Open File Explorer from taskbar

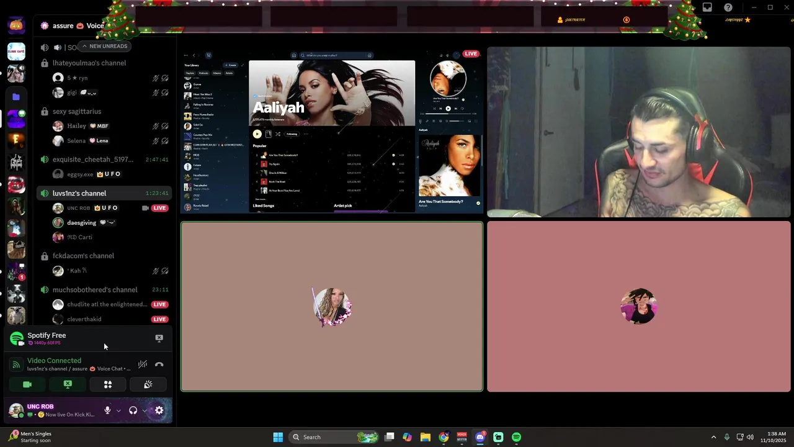click(426, 437)
